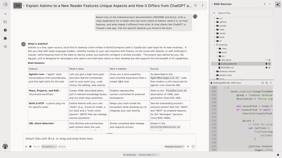282x158 pixels.
Task: Click the microphone voice input icon
Action: (188, 146)
